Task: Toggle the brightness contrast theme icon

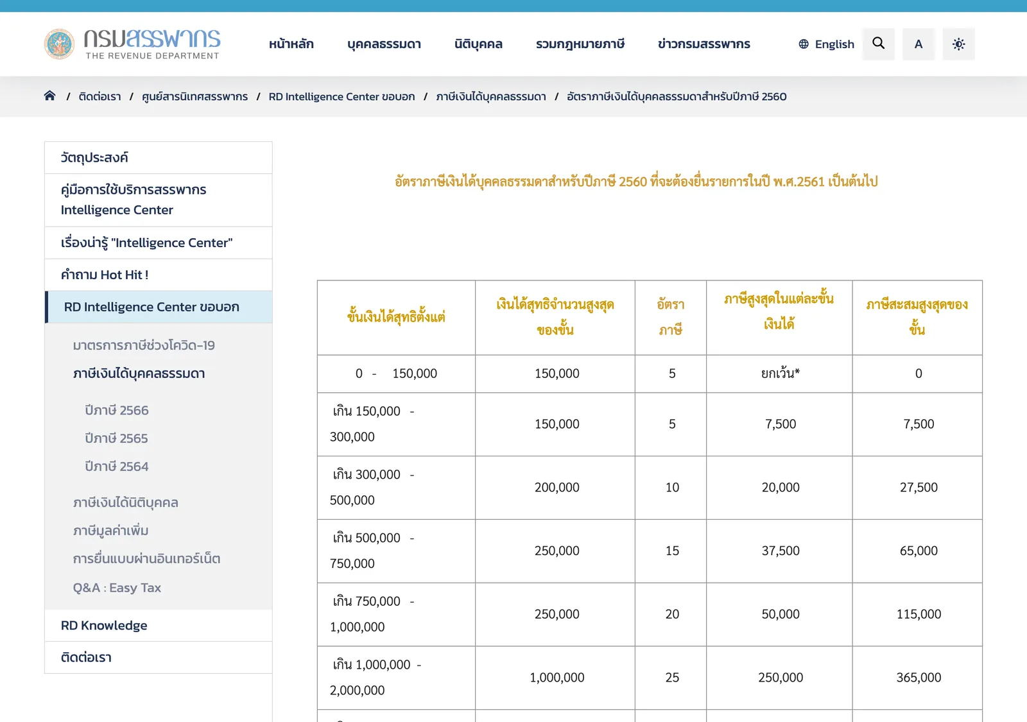Action: click(958, 44)
